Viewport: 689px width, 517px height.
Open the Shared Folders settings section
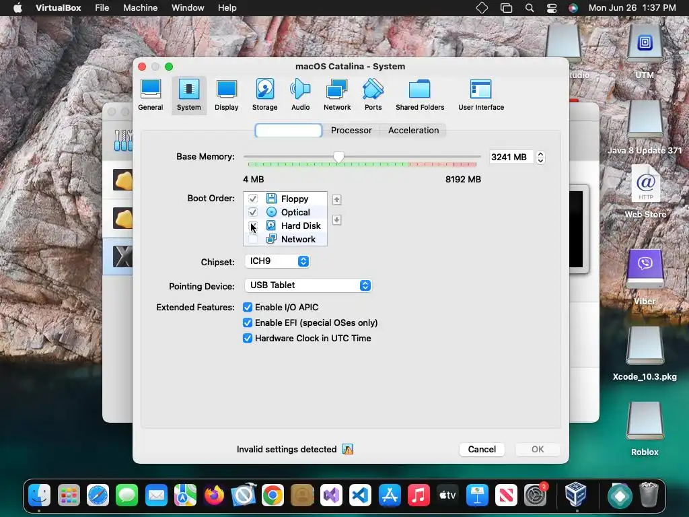coord(420,95)
